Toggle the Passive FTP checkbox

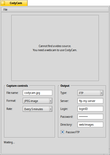click(x=62, y=132)
